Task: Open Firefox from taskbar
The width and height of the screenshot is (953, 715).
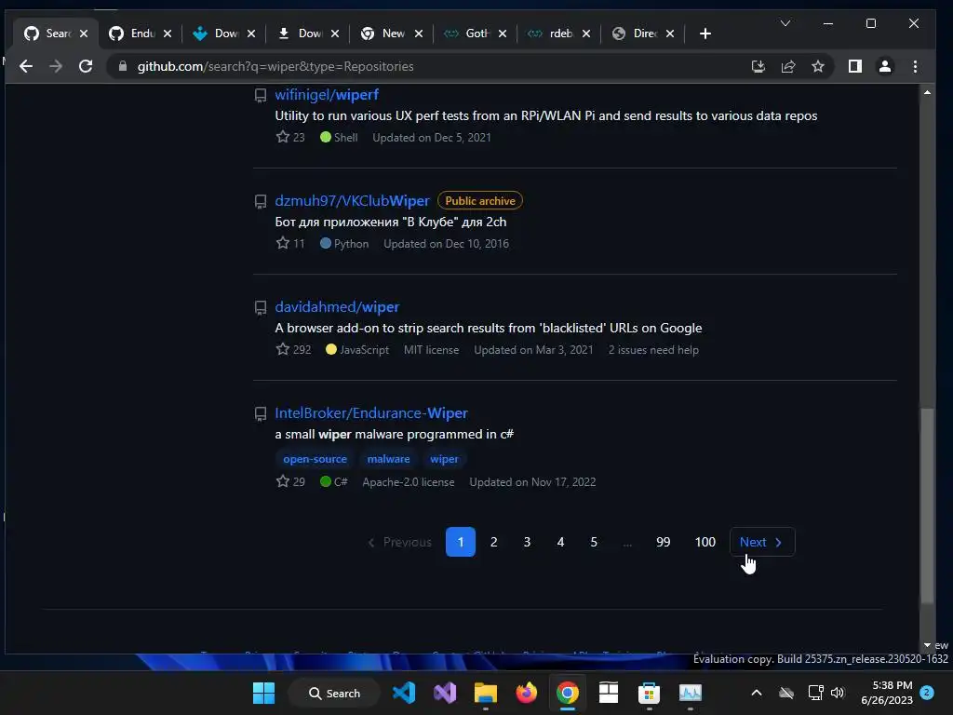Action: coord(527,693)
